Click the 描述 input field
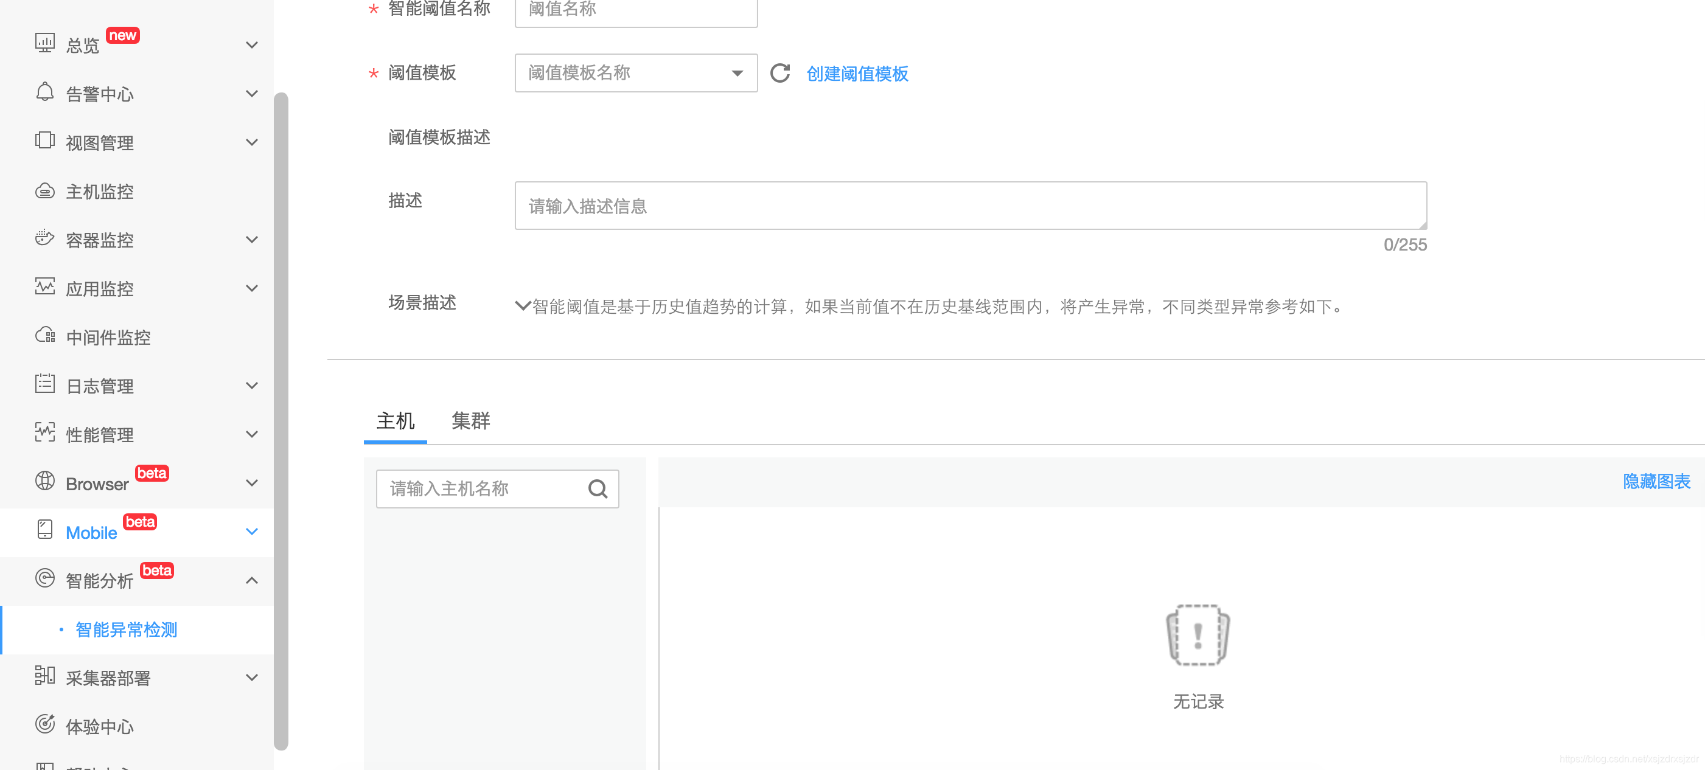The height and width of the screenshot is (770, 1705). pos(968,206)
